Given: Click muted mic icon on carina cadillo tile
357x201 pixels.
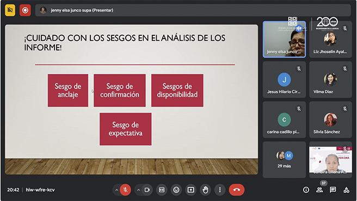Looking at the screenshot, I should tap(299, 109).
